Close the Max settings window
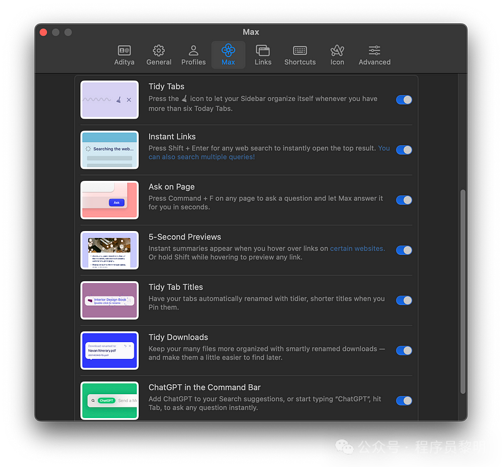502x467 pixels. (43, 33)
